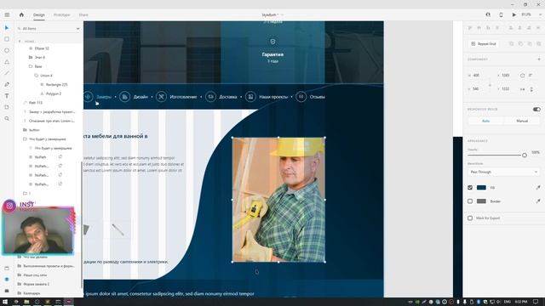Check Mark for Export
Image resolution: width=545 pixels, height=306 pixels.
(470, 218)
